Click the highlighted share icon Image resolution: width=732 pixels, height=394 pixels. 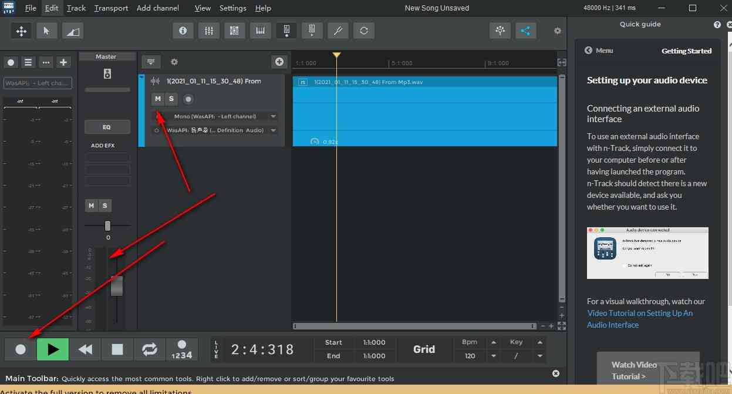(526, 31)
